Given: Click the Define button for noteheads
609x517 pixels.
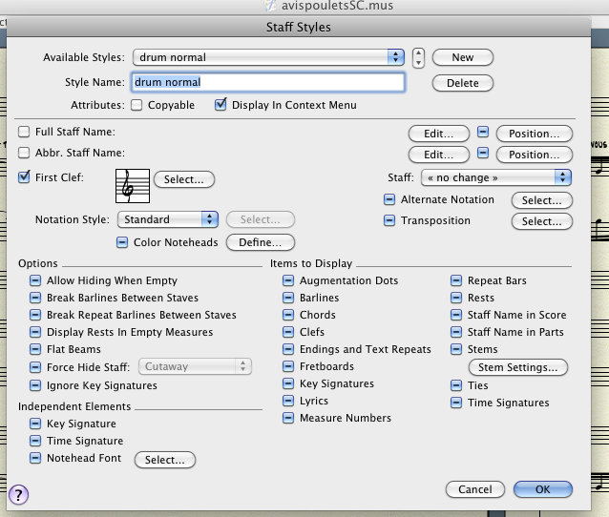Looking at the screenshot, I should [261, 242].
